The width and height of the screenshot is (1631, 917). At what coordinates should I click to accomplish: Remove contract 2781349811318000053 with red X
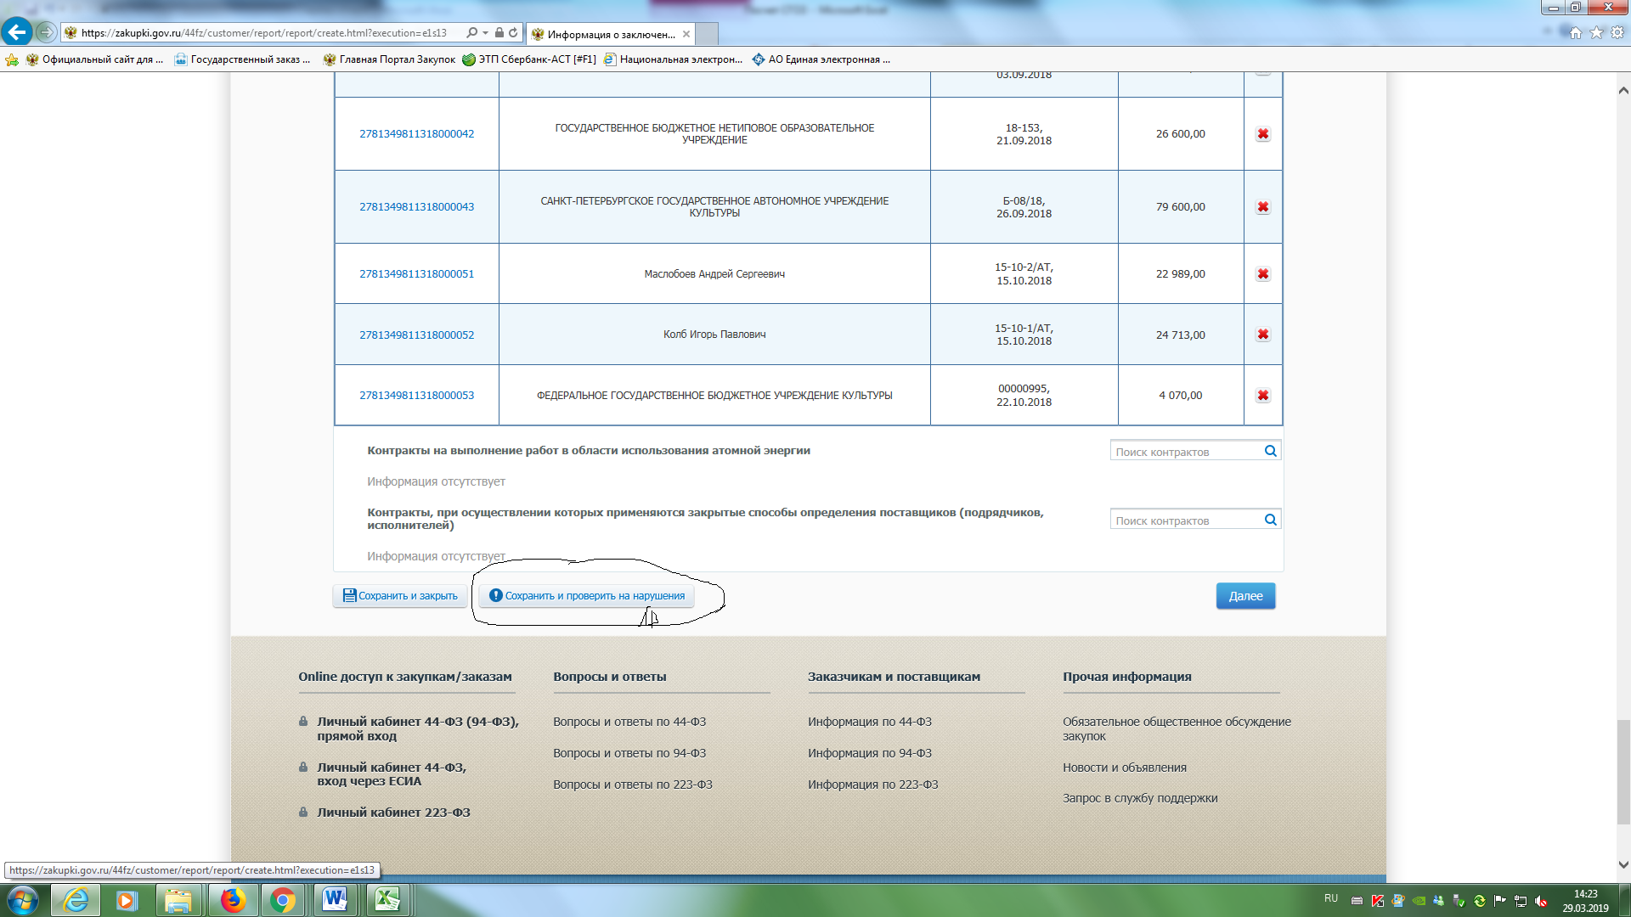coord(1262,396)
